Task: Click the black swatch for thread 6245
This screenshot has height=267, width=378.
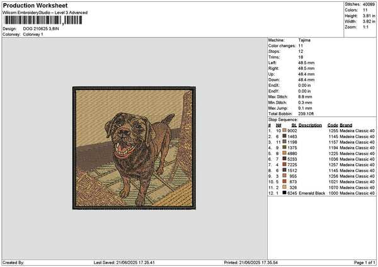Action: pyautogui.click(x=285, y=193)
